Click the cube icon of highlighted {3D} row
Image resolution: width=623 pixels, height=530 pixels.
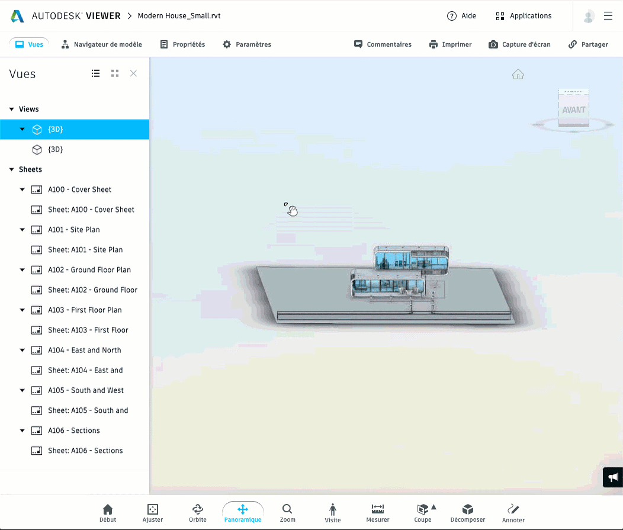coord(37,130)
